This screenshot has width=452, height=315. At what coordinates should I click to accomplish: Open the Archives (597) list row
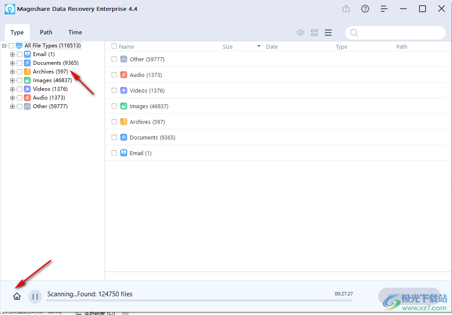click(275, 122)
